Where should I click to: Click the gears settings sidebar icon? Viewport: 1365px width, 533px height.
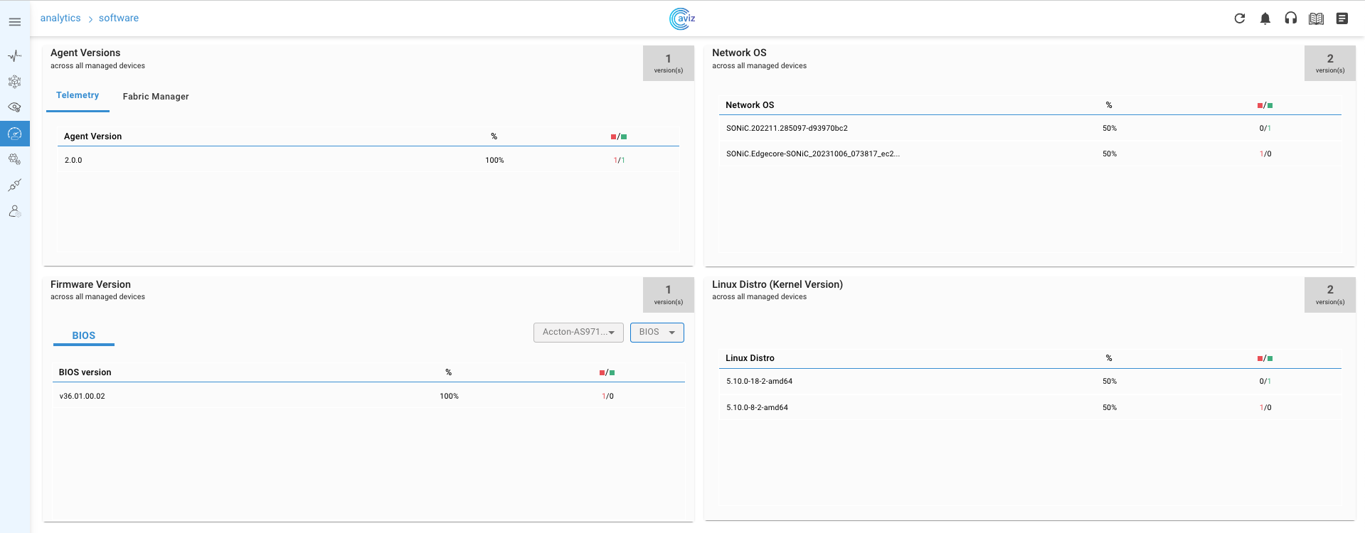click(14, 159)
